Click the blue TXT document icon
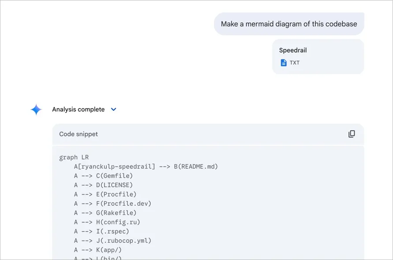This screenshot has height=260, width=393. [284, 63]
